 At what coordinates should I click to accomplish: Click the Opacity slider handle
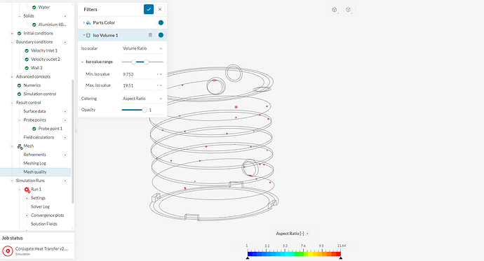144,110
